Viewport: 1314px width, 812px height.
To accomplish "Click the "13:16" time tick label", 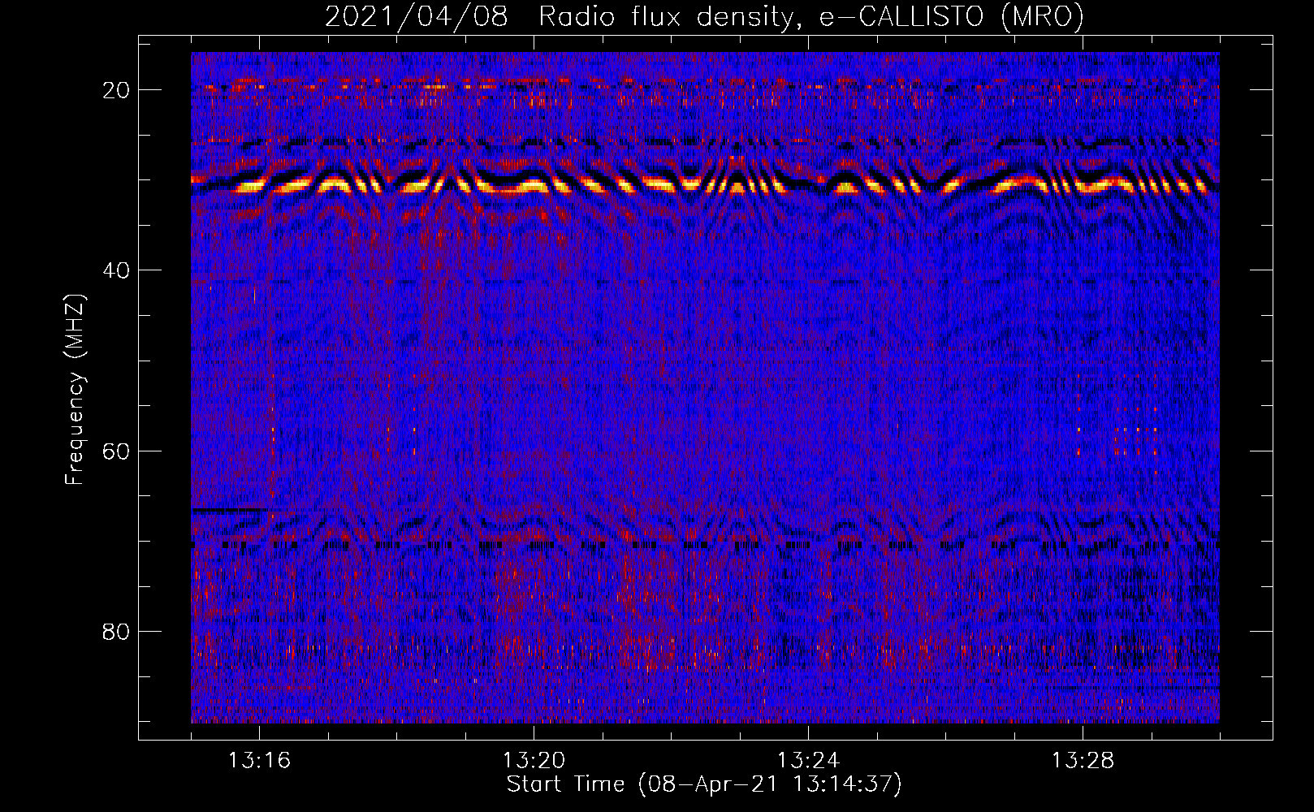I will (259, 761).
